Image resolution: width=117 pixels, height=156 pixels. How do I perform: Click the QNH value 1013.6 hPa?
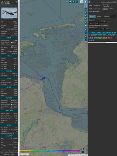[x=14, y=108]
